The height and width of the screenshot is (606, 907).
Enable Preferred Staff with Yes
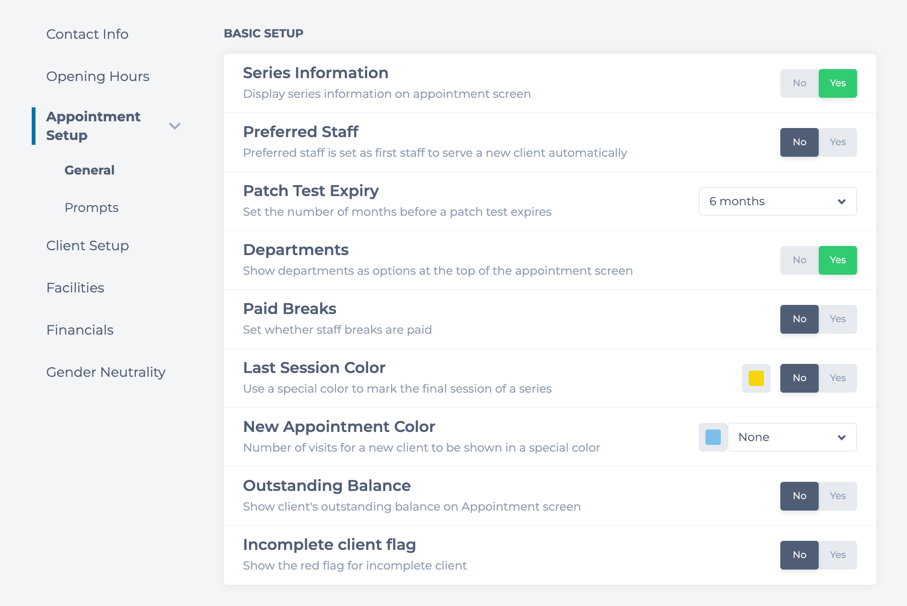coord(837,142)
